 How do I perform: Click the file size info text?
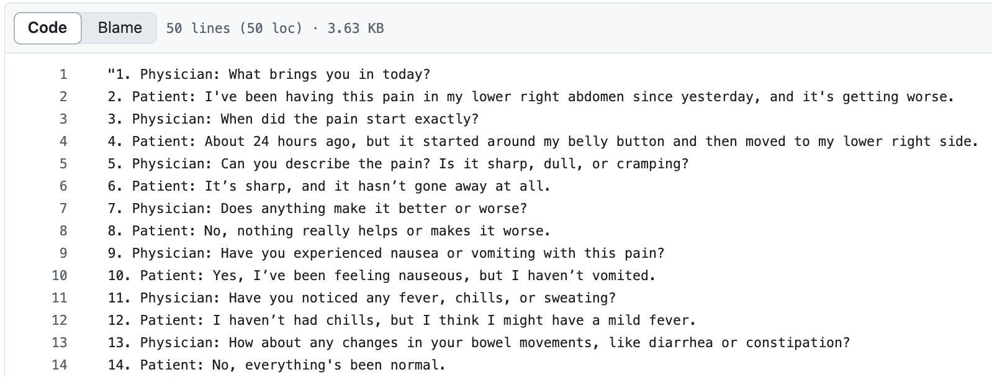tap(275, 29)
